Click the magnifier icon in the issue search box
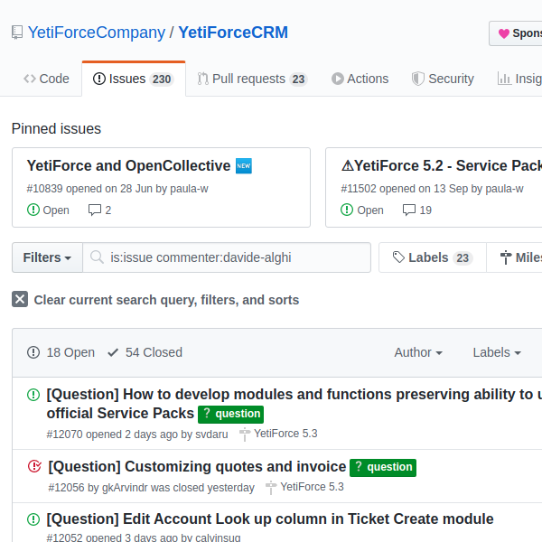542x542 pixels. tap(97, 257)
